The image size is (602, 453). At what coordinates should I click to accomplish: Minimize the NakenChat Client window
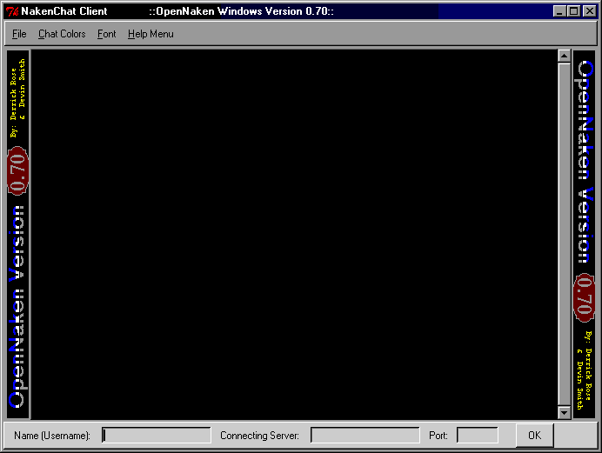pos(559,11)
